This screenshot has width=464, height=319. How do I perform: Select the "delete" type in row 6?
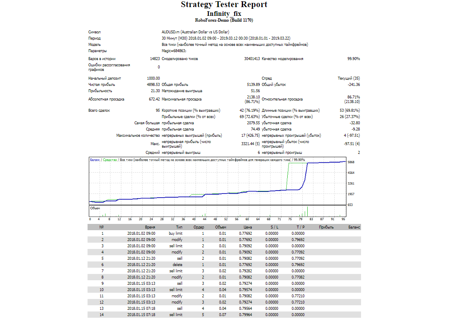pos(177,264)
